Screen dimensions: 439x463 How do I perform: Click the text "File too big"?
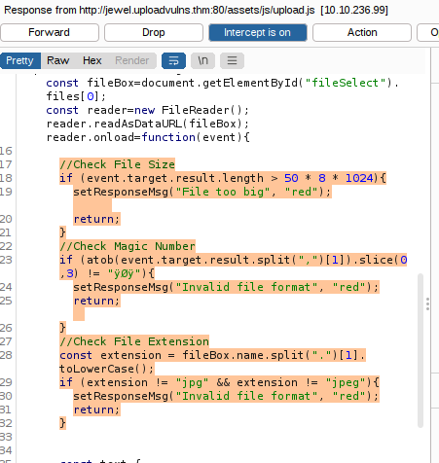tap(223, 192)
